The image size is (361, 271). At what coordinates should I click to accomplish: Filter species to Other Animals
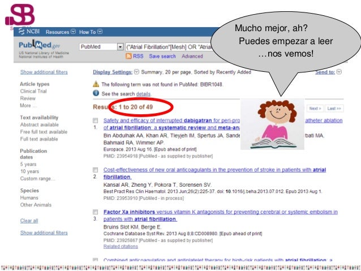[36, 205]
